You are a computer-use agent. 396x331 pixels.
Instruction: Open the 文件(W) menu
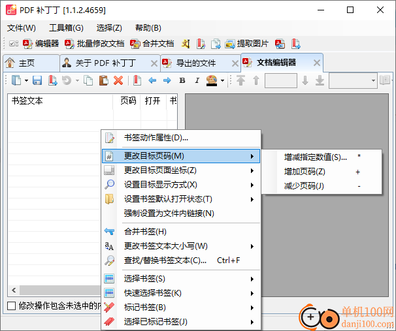point(21,28)
